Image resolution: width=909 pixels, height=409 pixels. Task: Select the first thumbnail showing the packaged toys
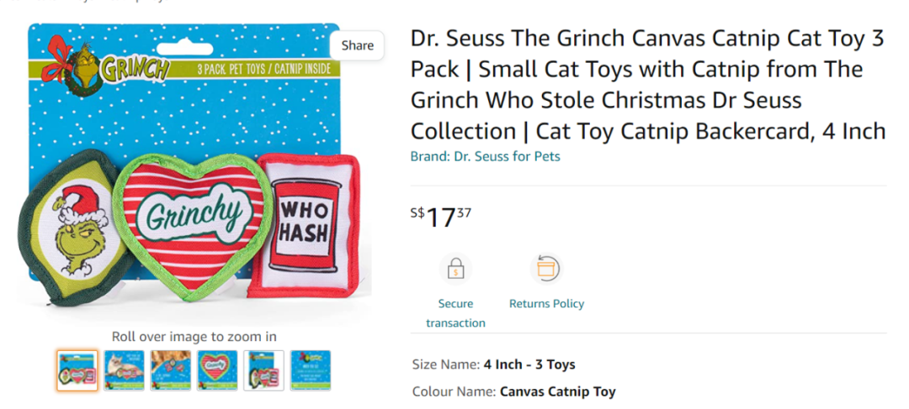pos(77,370)
